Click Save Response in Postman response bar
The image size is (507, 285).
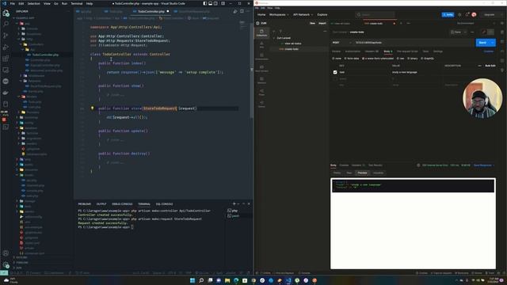click(x=483, y=165)
